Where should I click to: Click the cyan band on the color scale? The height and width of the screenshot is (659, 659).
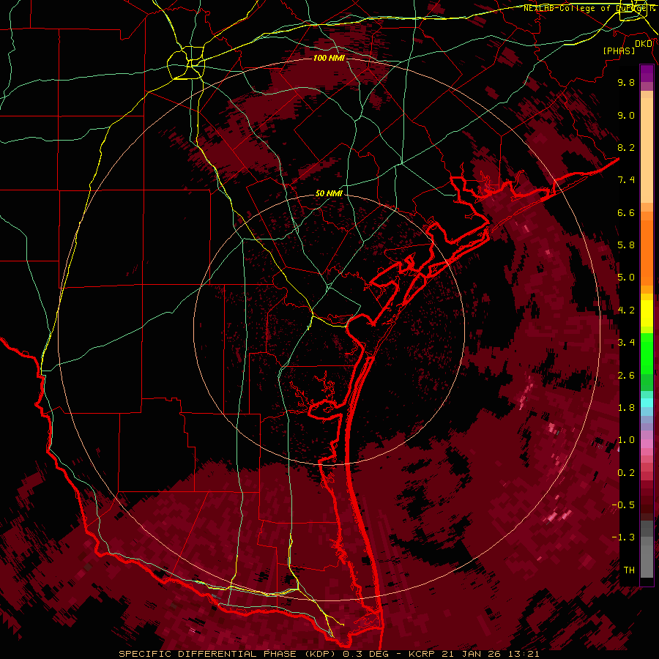point(647,403)
